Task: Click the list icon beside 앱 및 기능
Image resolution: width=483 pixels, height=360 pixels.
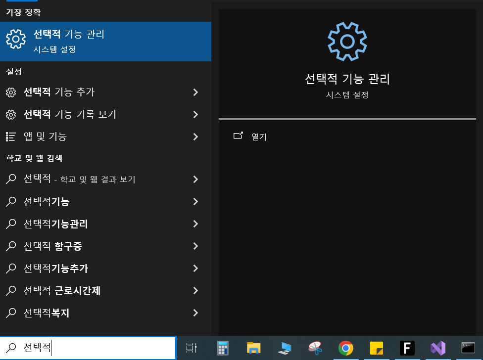Action: (11, 136)
